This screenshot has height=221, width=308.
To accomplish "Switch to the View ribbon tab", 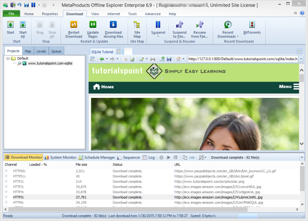I will (95, 14).
